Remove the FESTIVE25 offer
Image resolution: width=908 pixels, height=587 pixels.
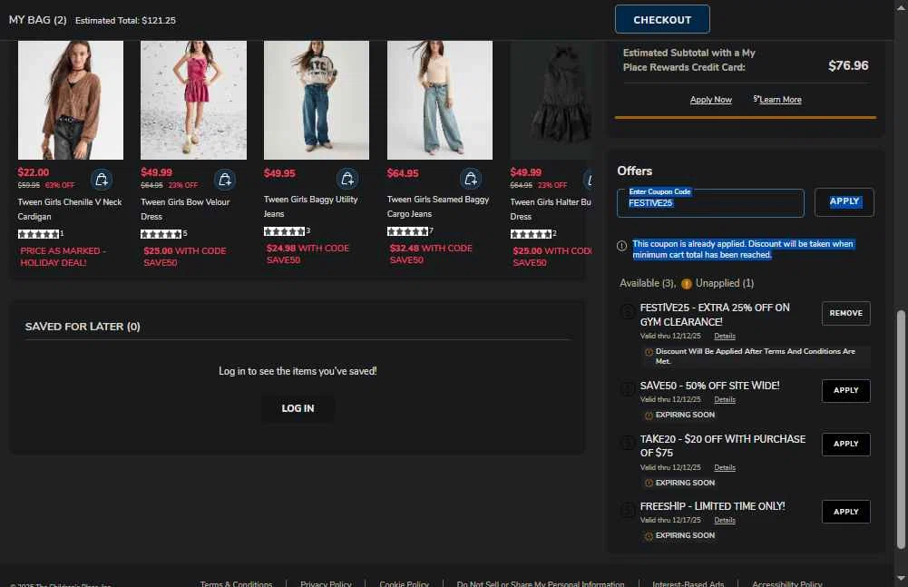(x=846, y=314)
